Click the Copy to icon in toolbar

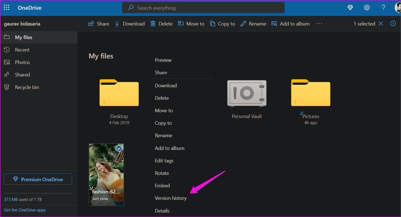pos(213,24)
